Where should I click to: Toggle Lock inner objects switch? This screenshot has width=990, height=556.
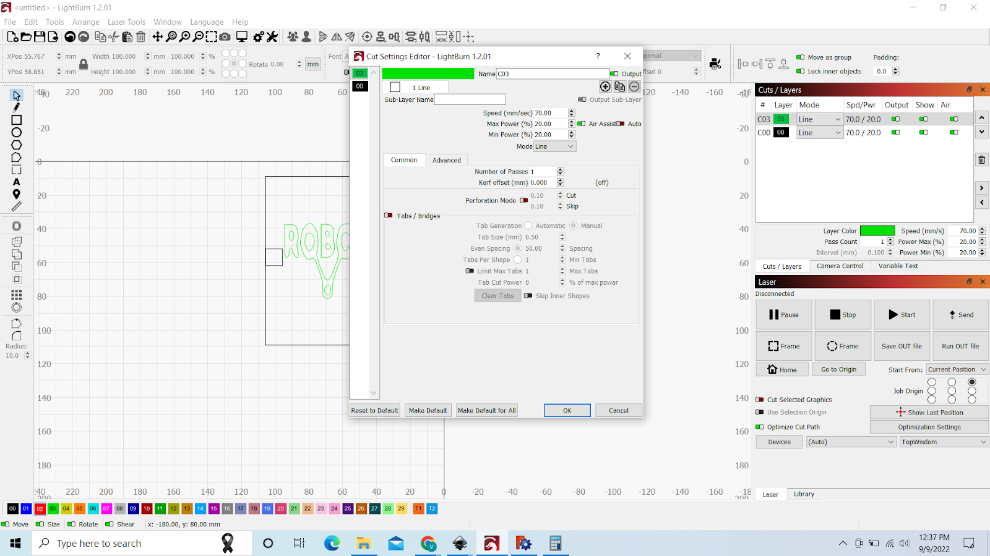[x=800, y=71]
